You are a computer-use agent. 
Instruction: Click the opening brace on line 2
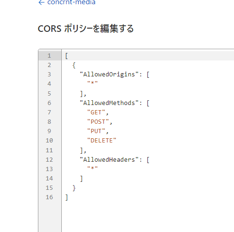pos(74,65)
